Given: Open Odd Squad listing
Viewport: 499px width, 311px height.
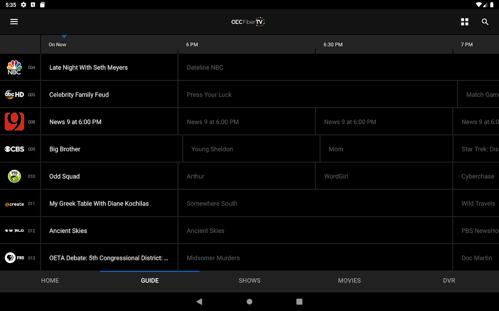Looking at the screenshot, I should point(109,176).
